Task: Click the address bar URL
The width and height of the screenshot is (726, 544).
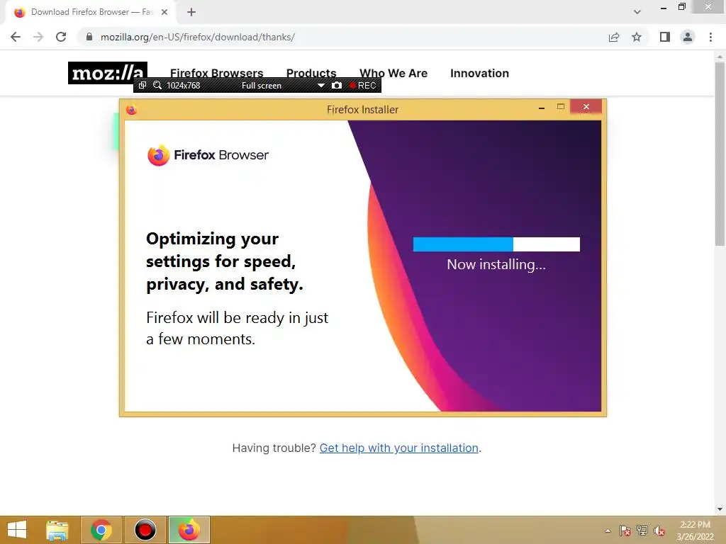Action: point(198,37)
